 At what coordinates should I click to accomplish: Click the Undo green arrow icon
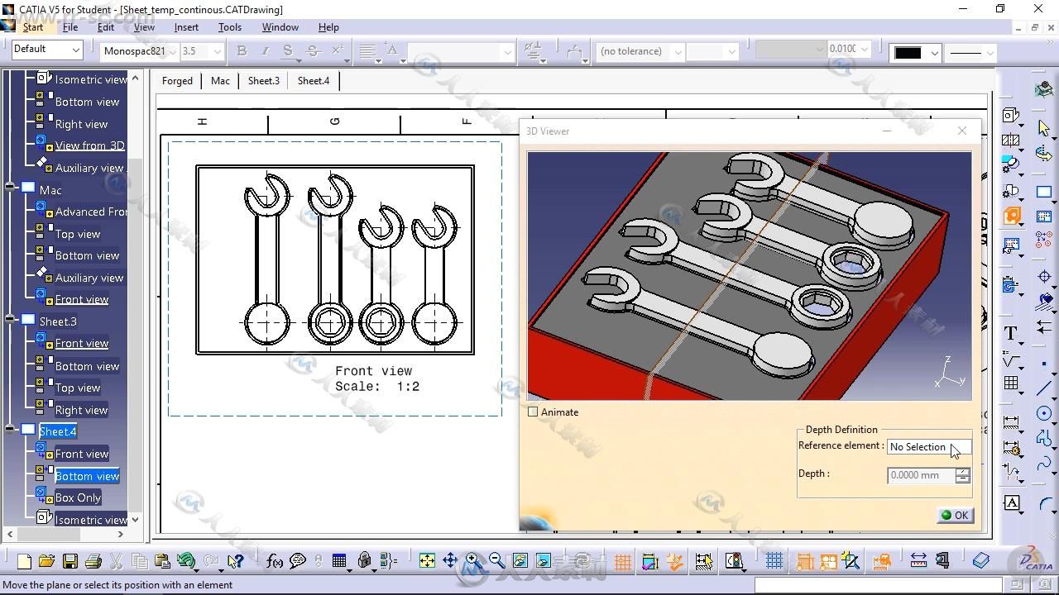187,562
